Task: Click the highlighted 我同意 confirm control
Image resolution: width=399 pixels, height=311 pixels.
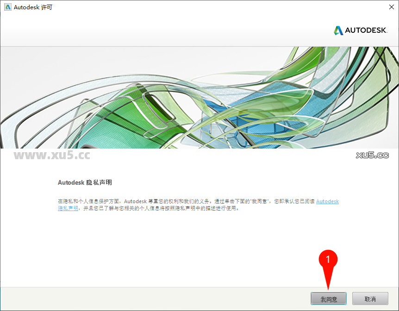Action: coord(328,299)
